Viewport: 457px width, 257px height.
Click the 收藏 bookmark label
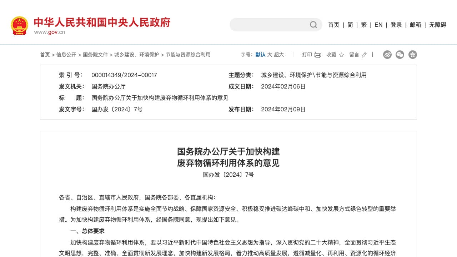(x=331, y=55)
